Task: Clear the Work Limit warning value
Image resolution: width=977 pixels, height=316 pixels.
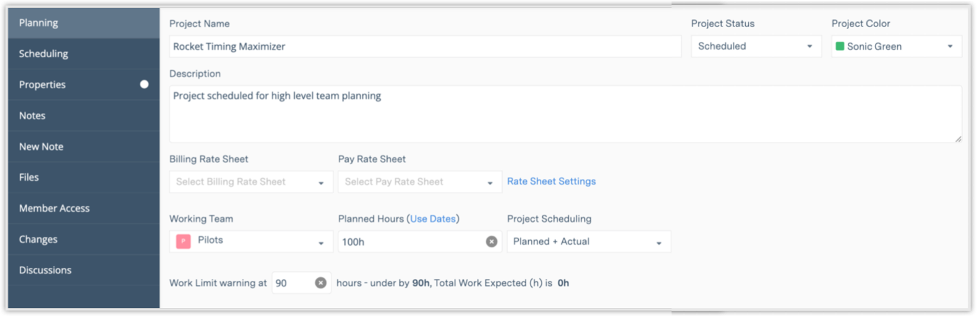Action: 320,283
